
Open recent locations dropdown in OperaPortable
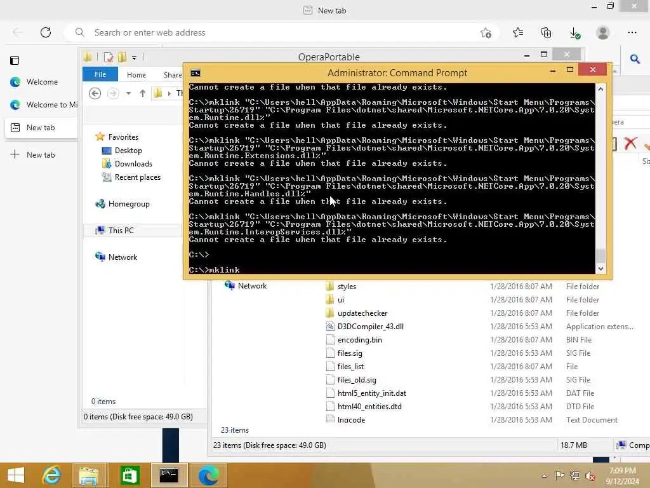pos(128,93)
